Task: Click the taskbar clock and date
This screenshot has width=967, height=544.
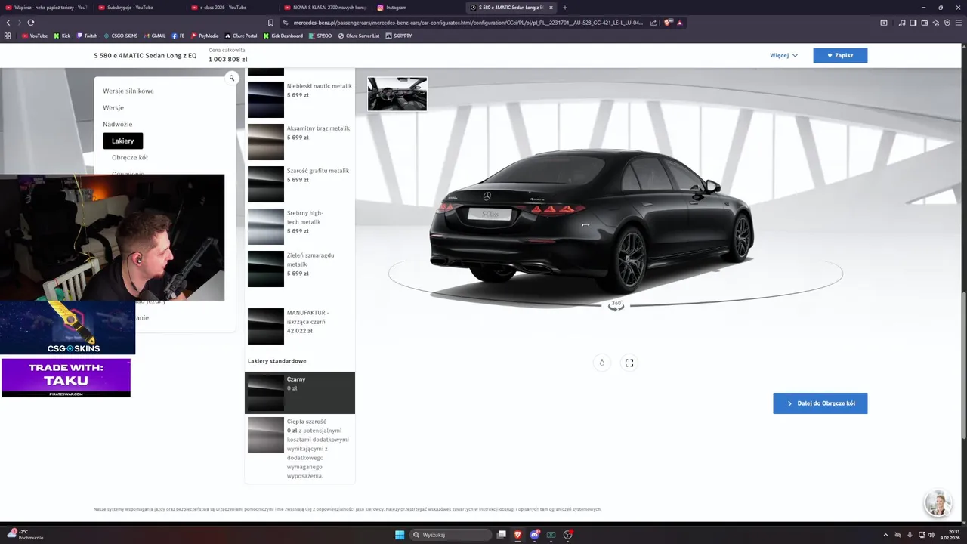Action: point(949,535)
